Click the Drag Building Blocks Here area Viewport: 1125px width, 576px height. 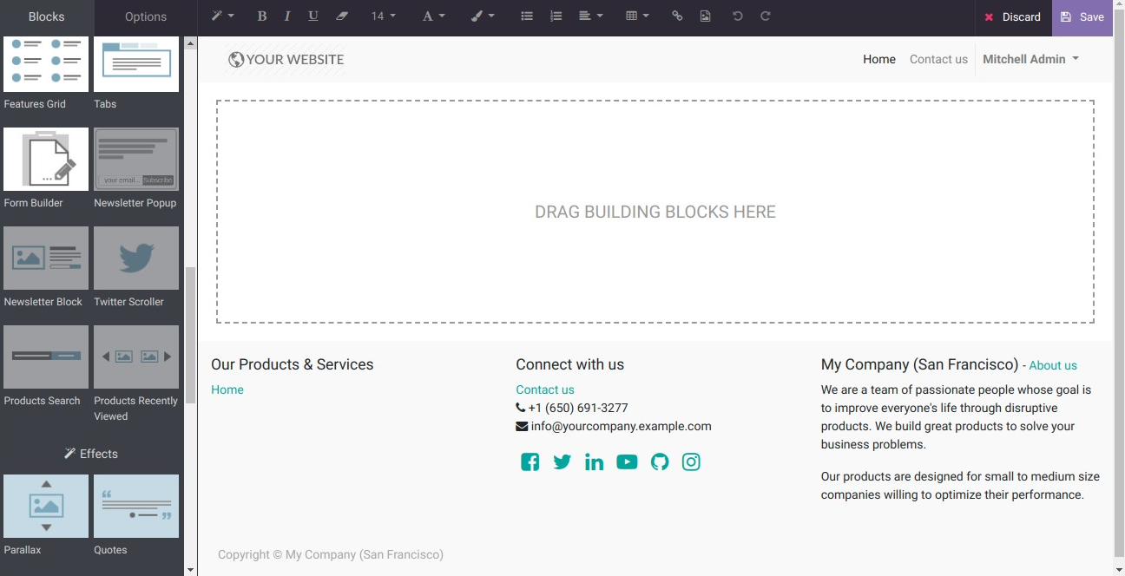655,212
